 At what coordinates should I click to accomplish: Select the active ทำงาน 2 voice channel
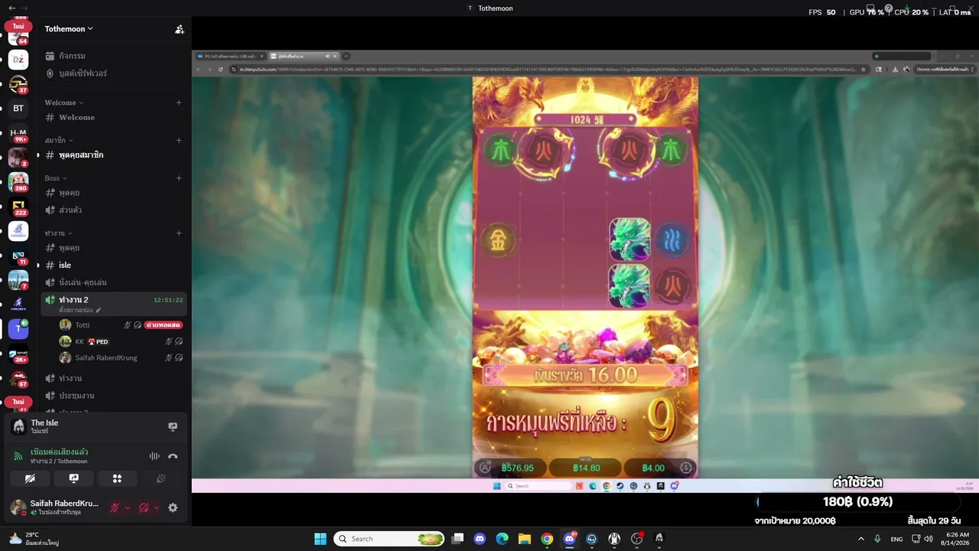[115, 303]
